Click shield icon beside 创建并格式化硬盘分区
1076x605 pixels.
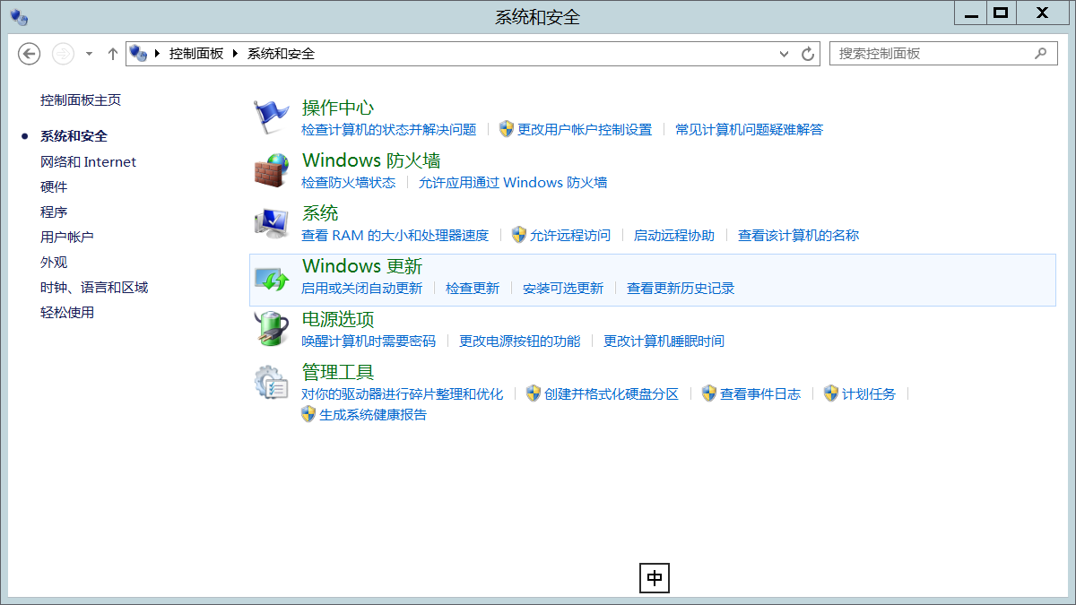[534, 393]
